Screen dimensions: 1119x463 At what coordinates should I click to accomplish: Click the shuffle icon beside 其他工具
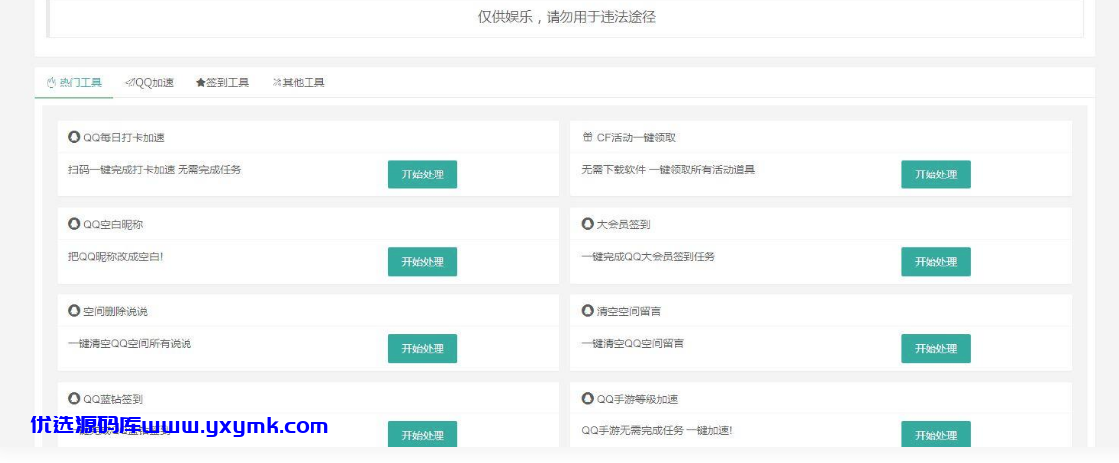(277, 82)
